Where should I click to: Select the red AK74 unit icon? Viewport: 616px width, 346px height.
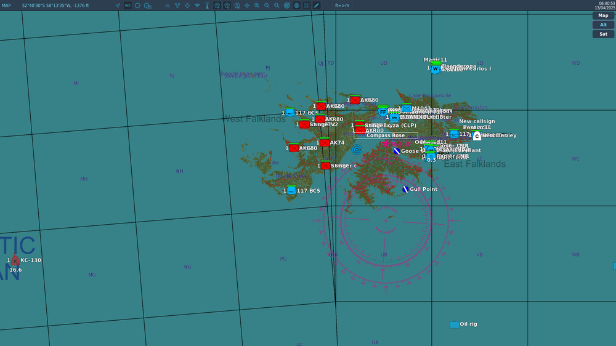point(325,143)
